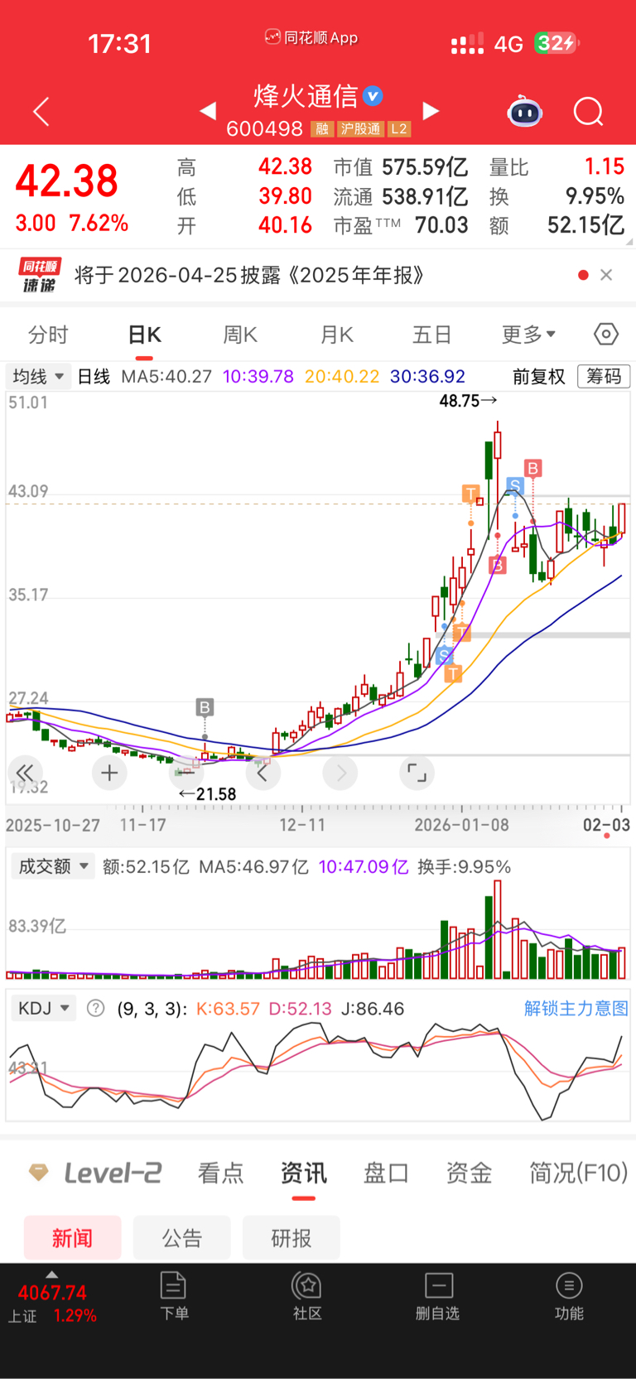Open the 均线 indicator dropdown
This screenshot has height=1379, width=636.
click(38, 376)
